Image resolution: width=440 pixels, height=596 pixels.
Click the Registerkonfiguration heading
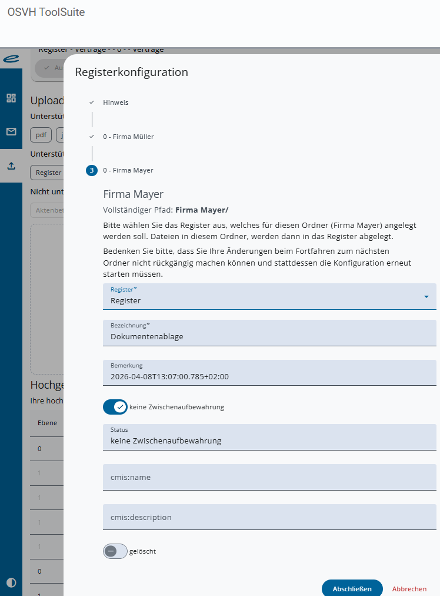131,72
